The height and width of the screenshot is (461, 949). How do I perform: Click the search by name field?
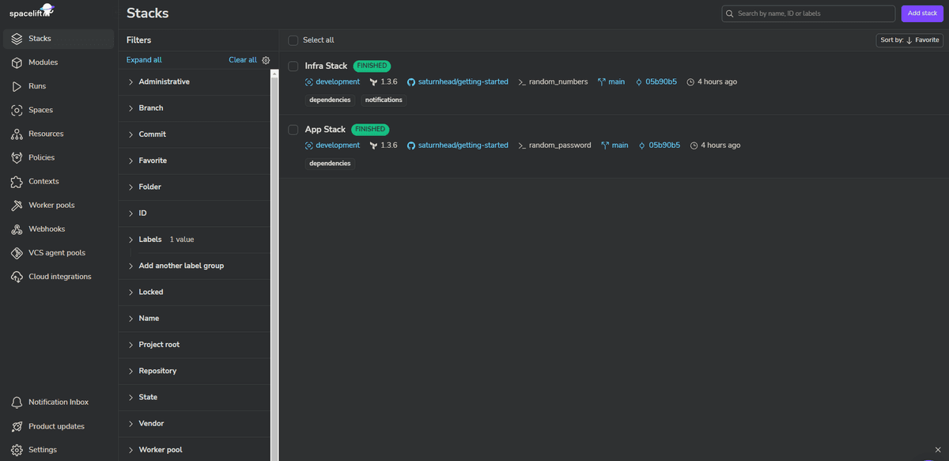pos(807,13)
